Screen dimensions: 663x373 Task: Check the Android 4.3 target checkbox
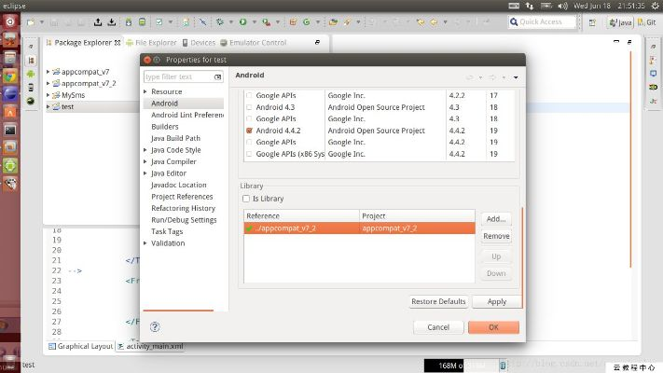[248, 107]
